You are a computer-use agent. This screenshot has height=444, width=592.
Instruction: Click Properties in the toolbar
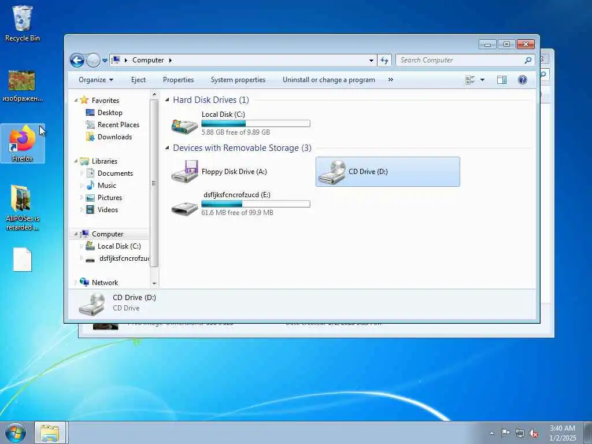tap(178, 80)
